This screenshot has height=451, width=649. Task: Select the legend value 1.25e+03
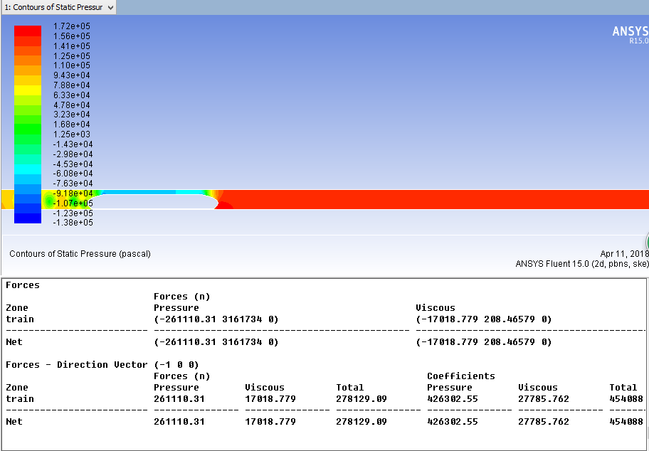click(72, 134)
